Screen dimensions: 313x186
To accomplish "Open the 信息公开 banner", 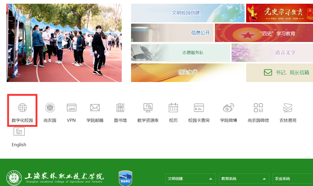I will click(172, 33).
